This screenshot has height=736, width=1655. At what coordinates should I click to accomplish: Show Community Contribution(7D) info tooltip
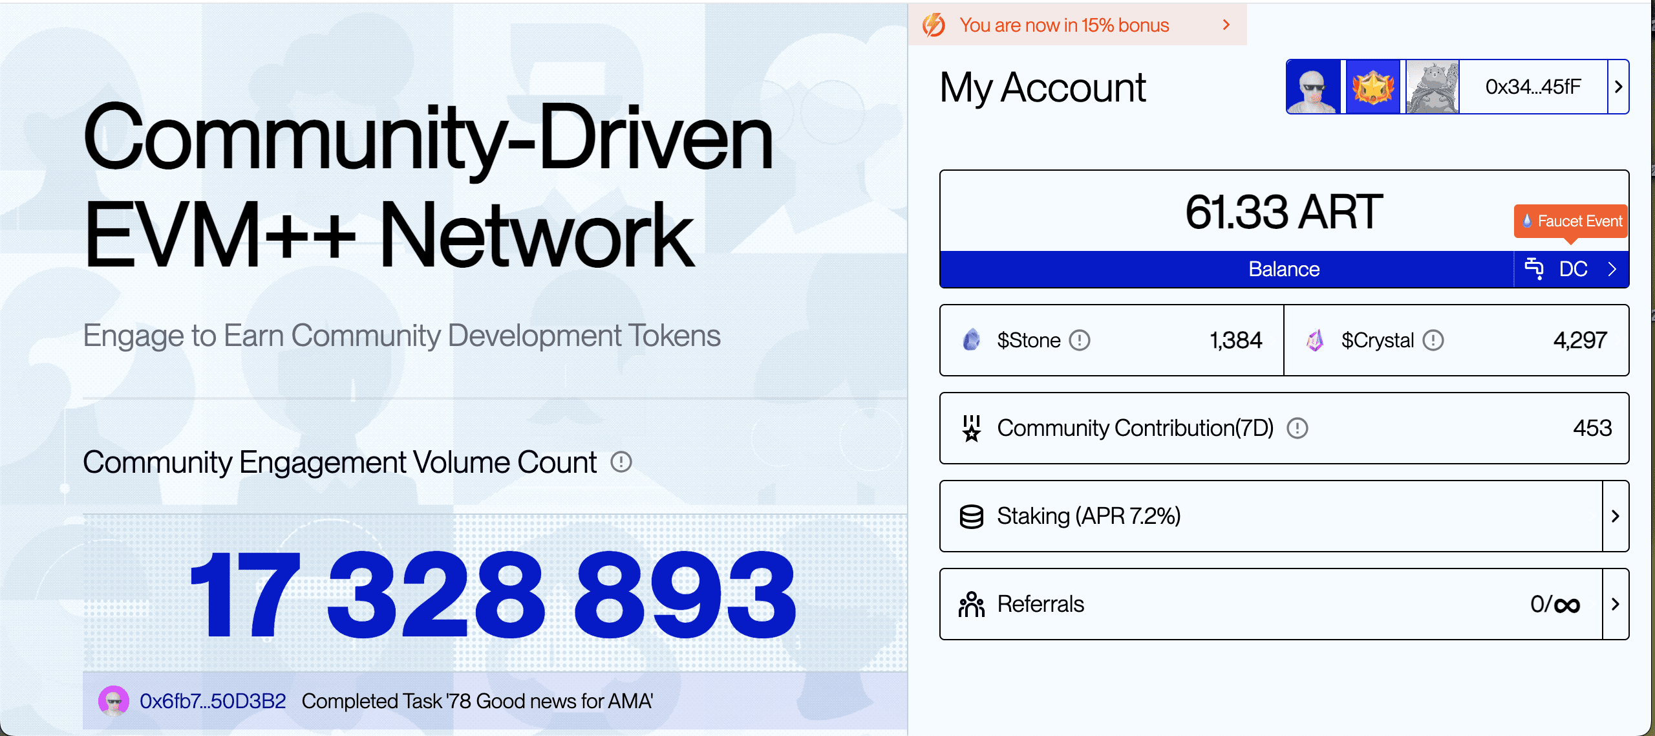tap(1297, 428)
